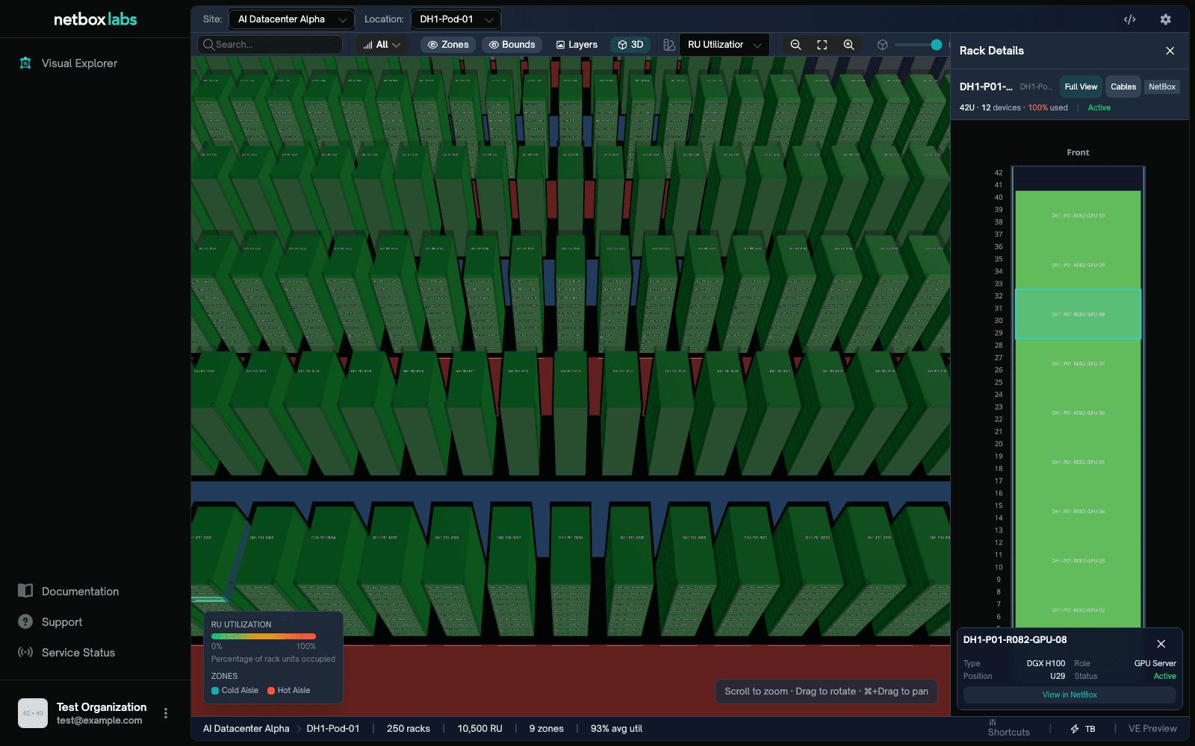This screenshot has height=746, width=1195.
Task: Open the settings gear in top bar
Action: [1165, 19]
